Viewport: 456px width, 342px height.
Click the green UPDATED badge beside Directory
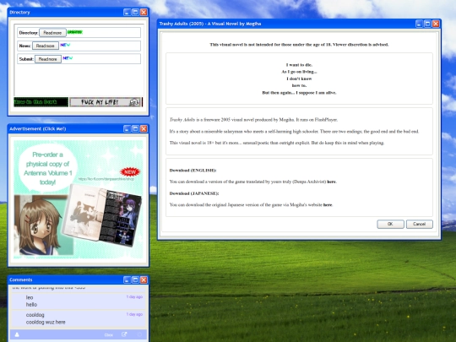click(75, 32)
